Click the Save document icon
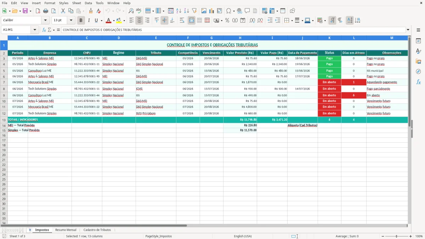 pos(25,11)
